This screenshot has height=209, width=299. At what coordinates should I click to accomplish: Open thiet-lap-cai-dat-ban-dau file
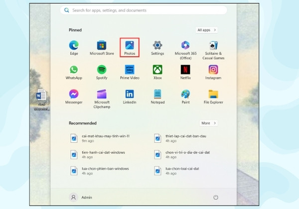pos(180,138)
